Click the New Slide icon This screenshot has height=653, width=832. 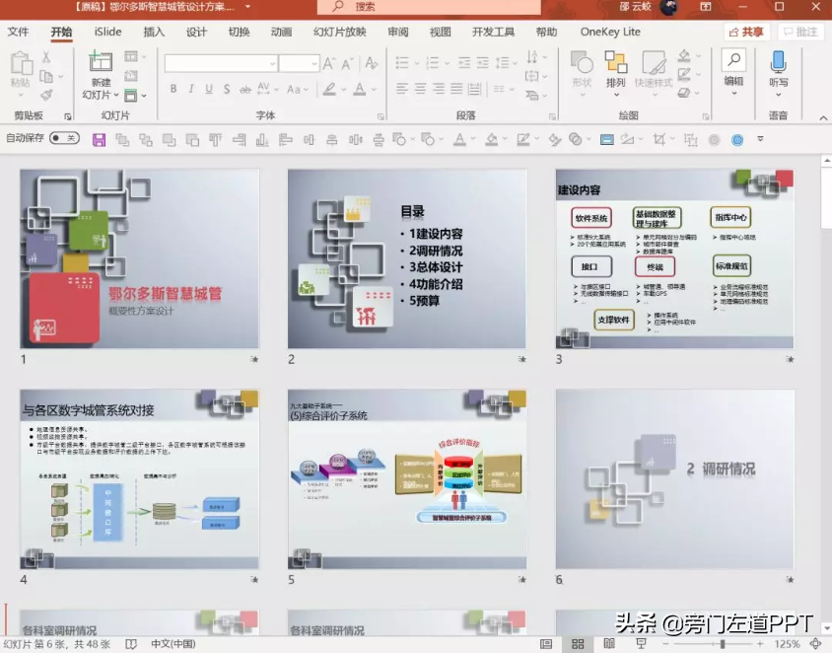click(101, 61)
